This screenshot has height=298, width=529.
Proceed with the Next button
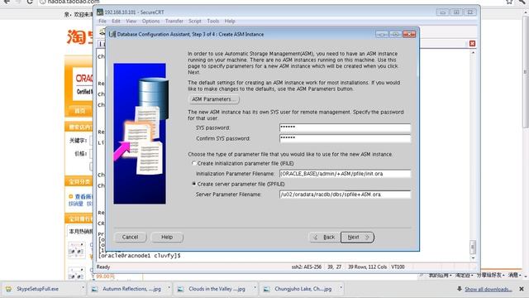pos(357,238)
